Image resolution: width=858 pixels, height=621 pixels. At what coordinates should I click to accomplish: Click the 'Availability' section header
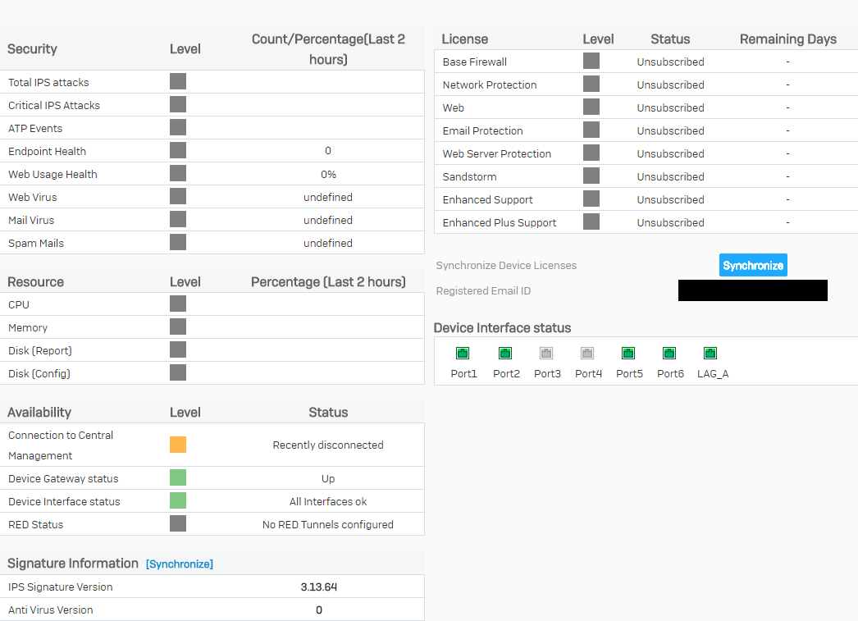coord(39,413)
